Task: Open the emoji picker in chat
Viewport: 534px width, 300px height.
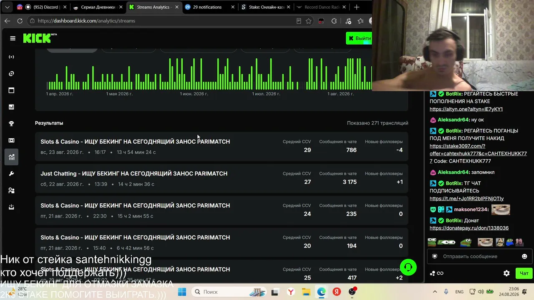Action: tap(524, 256)
